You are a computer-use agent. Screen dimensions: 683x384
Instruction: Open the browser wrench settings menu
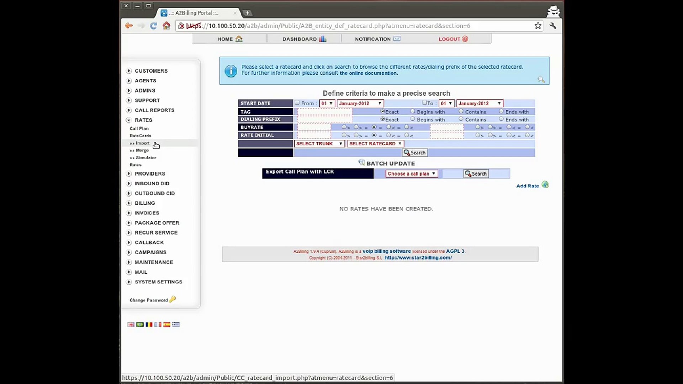(x=552, y=26)
